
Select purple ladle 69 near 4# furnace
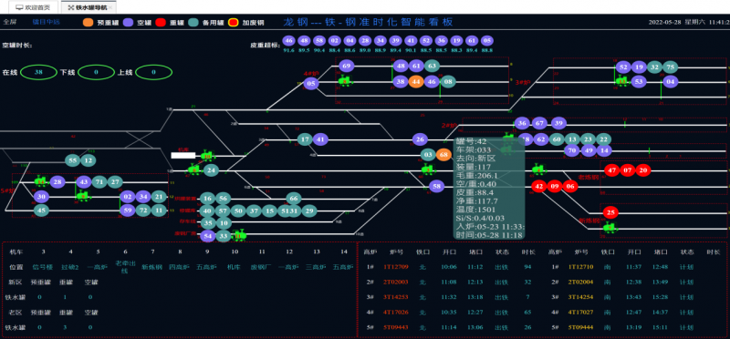(347, 67)
